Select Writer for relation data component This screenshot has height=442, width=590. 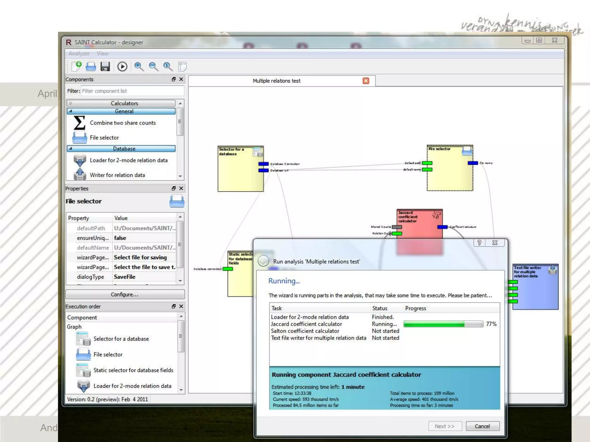117,175
